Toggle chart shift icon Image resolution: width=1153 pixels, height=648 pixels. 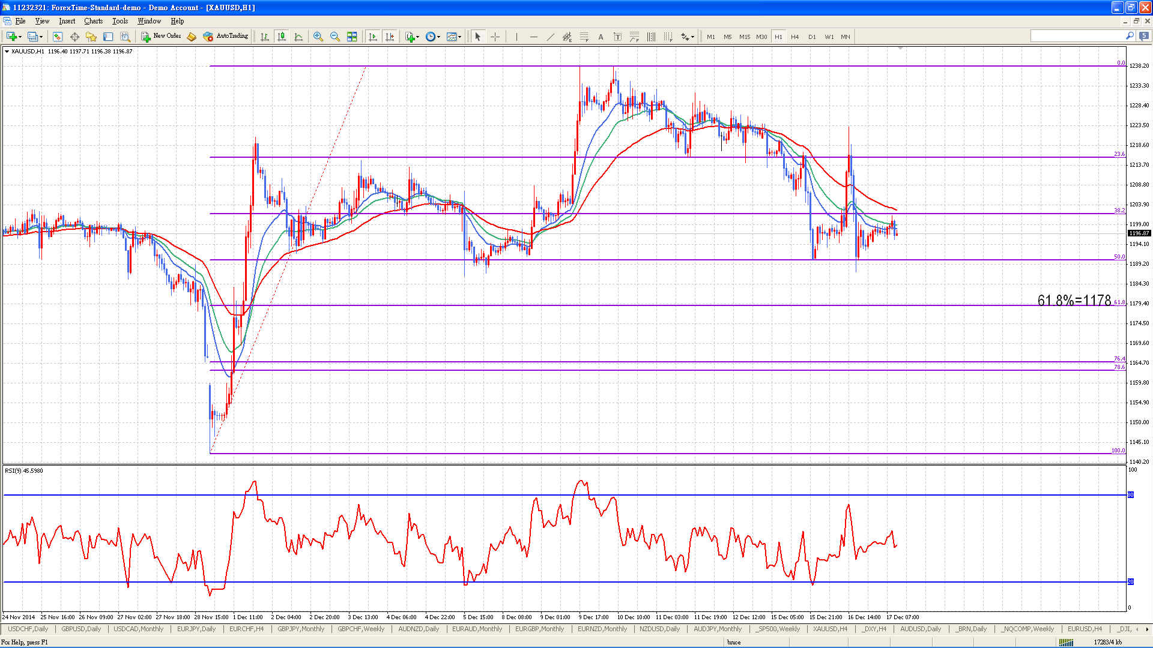(390, 37)
